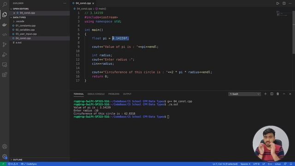Image resolution: width=295 pixels, height=166 pixels.
Task: Click the feedback icon in status bar
Action: [x=285, y=164]
